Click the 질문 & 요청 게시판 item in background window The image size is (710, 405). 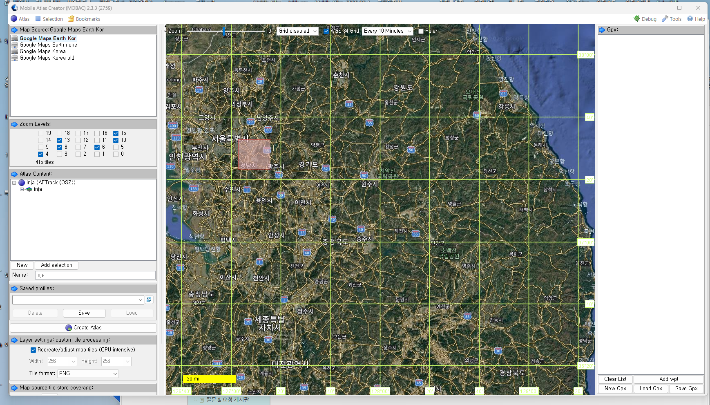coord(227,400)
